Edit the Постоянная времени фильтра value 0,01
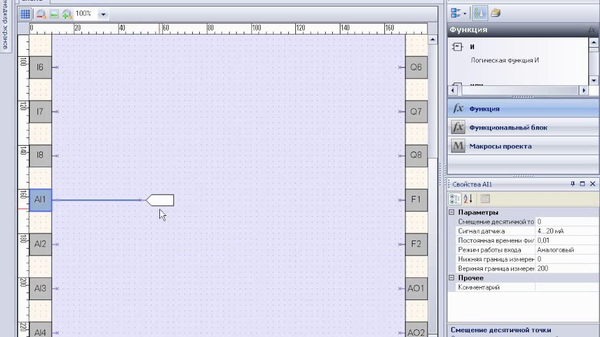Screen dimensions: 600x337 [567, 241]
